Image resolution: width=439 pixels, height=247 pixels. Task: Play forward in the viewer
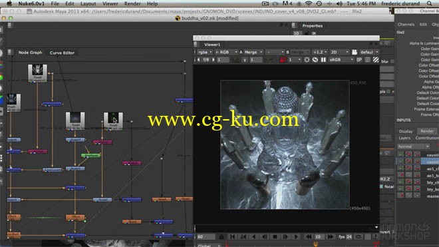pos(296,237)
